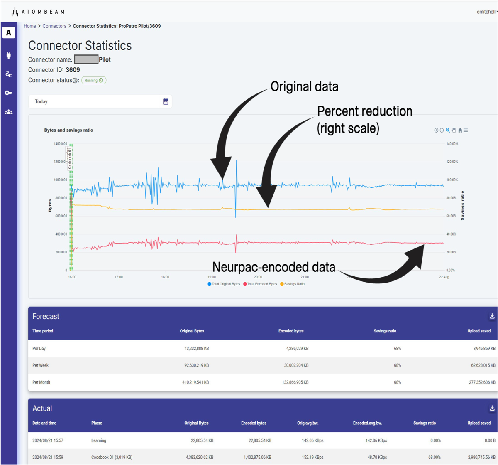Image resolution: width=498 pixels, height=465 pixels.
Task: Open the chart hamburger export menu
Action: (x=466, y=130)
